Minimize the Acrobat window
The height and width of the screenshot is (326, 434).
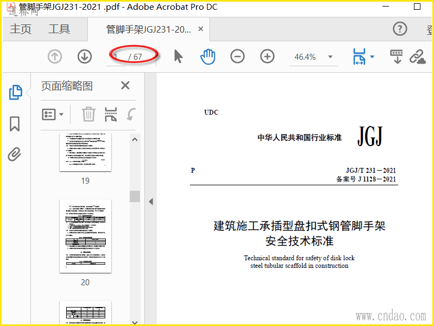click(x=386, y=7)
